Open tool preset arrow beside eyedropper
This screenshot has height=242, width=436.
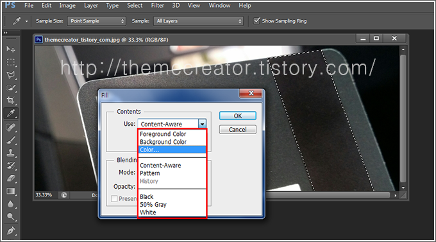click(x=27, y=21)
